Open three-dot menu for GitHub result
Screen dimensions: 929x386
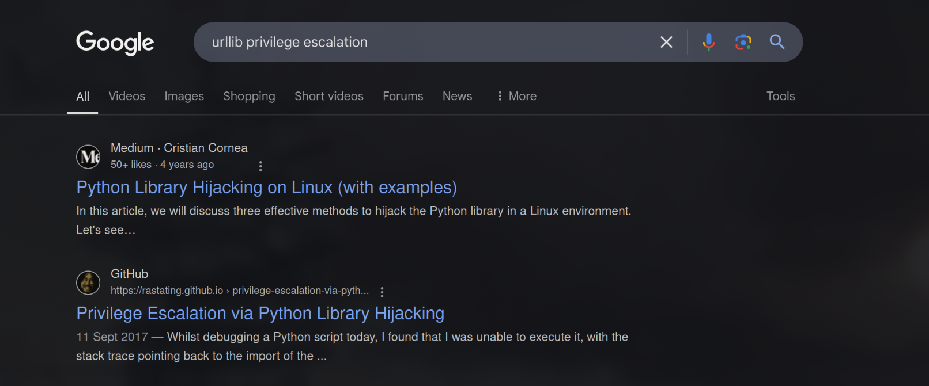[382, 292]
